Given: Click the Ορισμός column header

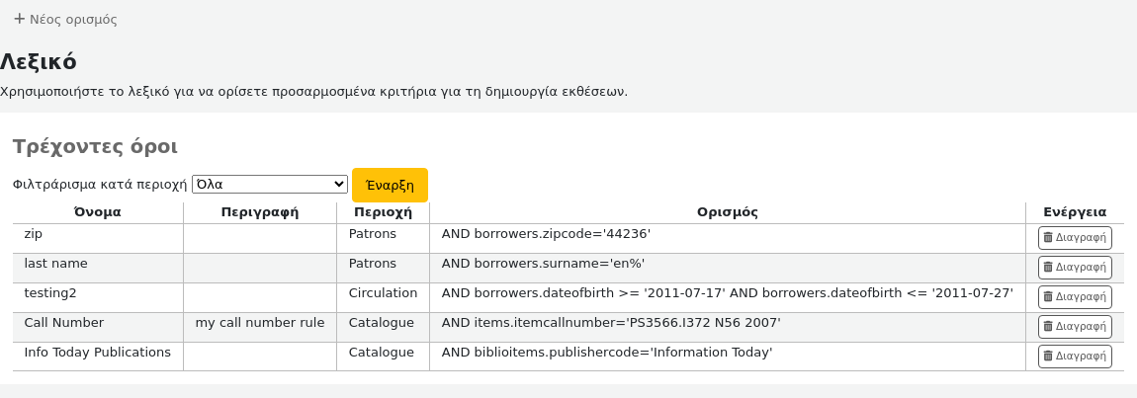Looking at the screenshot, I should pos(727,212).
